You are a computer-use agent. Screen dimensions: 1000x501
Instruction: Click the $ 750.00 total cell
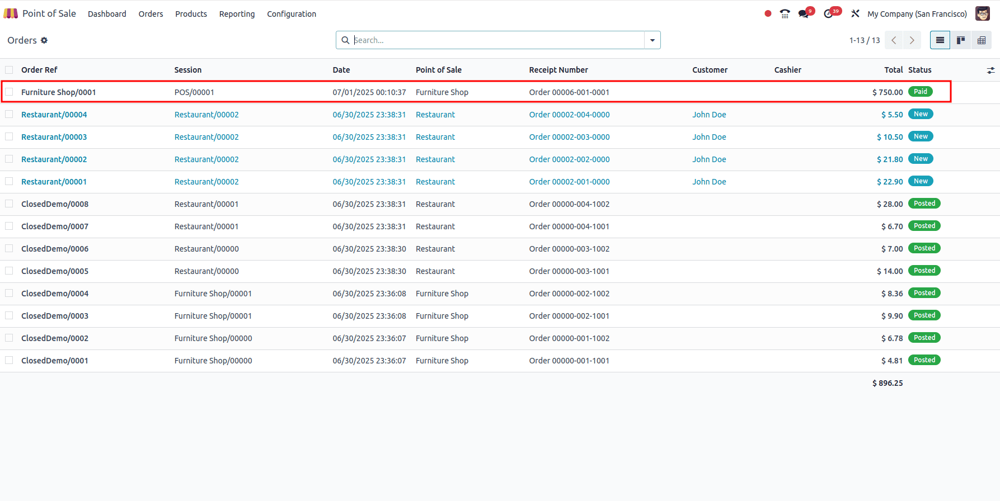[888, 92]
